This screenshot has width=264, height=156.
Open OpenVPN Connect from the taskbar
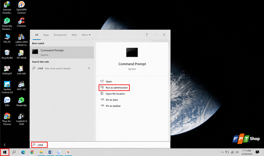pos(68,152)
